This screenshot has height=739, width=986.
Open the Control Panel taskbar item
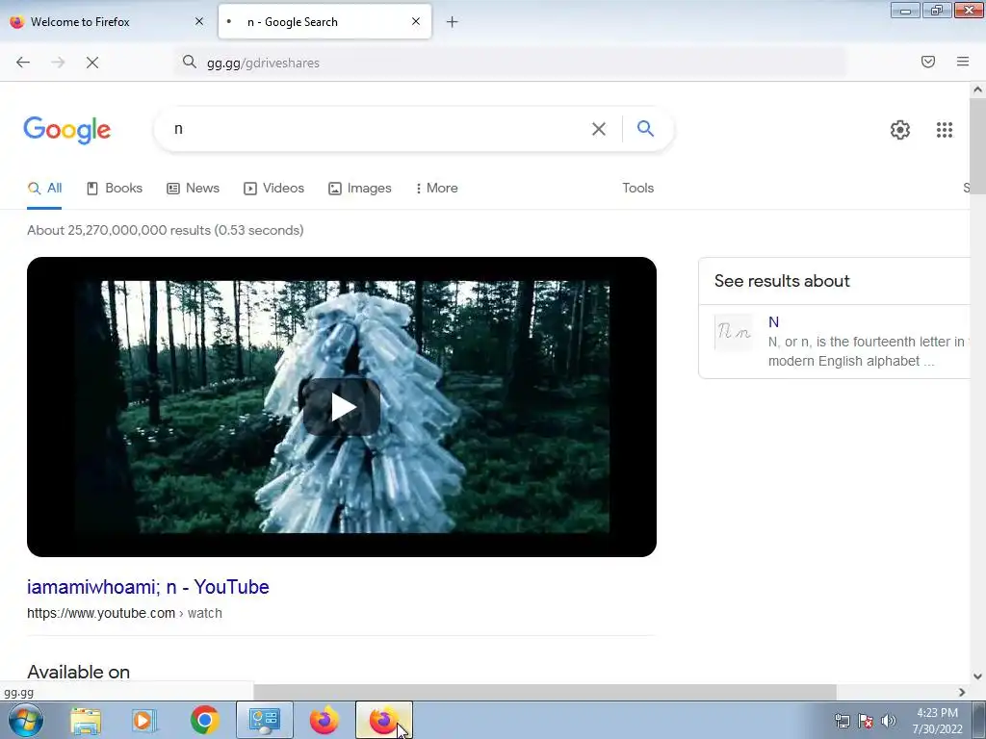click(x=265, y=720)
